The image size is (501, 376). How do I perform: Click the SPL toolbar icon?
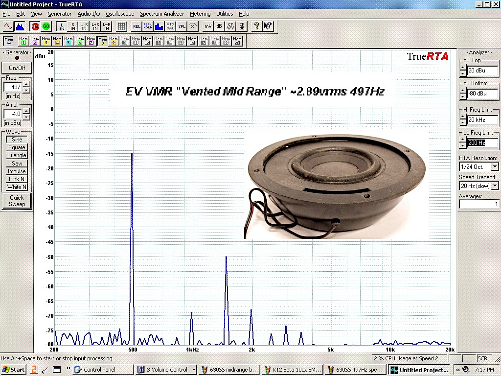point(182,26)
